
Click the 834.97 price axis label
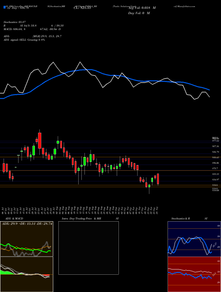[216, 179]
